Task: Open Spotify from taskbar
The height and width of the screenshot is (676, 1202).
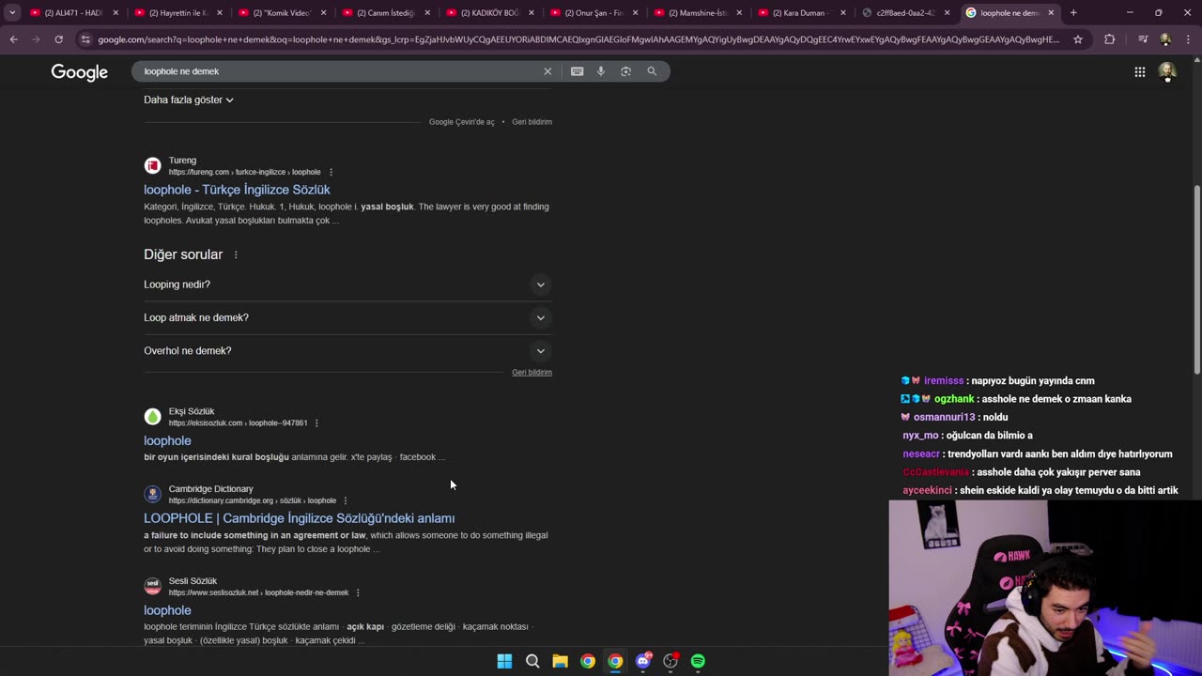Action: 698,661
